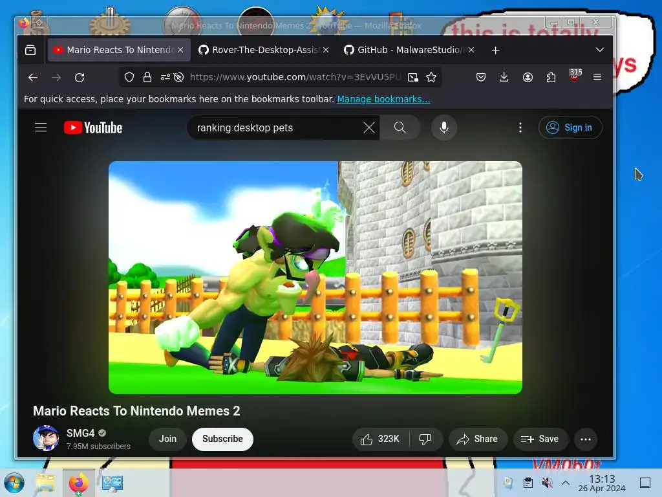662x497 pixels.
Task: Click the uBlock Origin badge icon
Action: pos(575,76)
